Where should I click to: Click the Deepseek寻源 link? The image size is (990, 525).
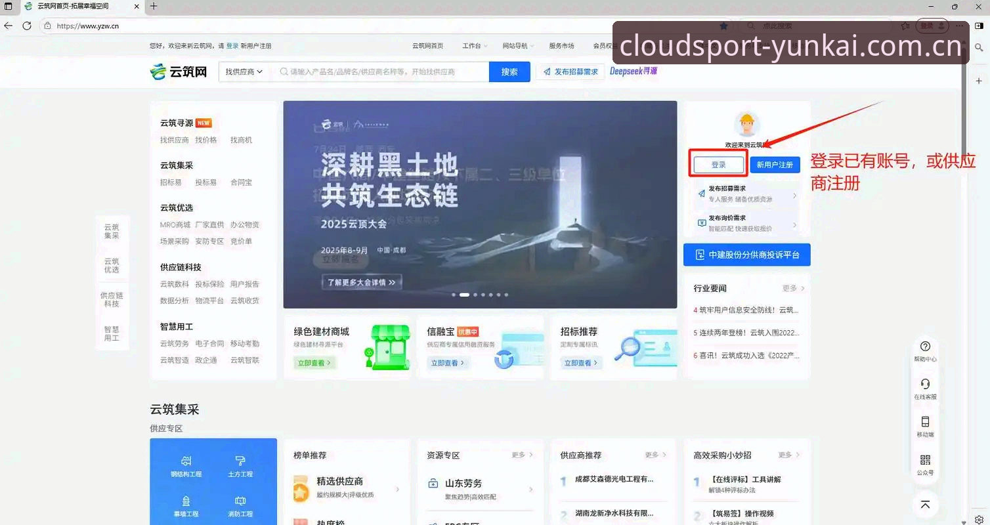pyautogui.click(x=634, y=71)
